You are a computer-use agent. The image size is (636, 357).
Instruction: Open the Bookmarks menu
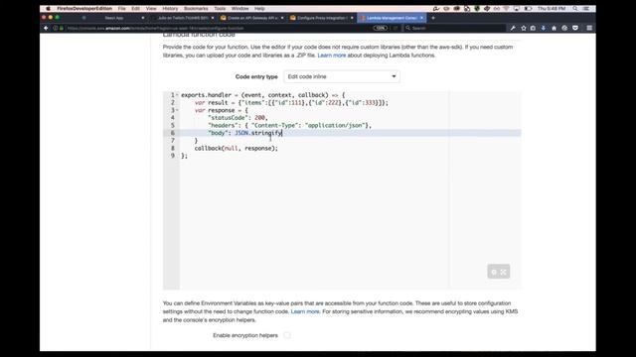(x=196, y=8)
